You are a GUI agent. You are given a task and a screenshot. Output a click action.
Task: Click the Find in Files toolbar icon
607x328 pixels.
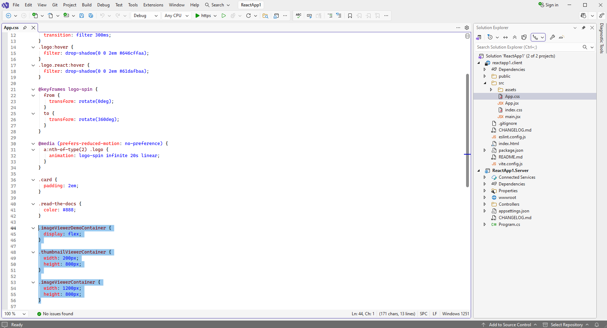[x=265, y=16]
